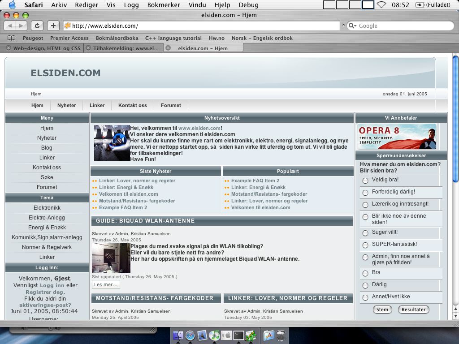This screenshot has height=344, width=459.
Task: Open the Applications folder in the Dock
Action: [268, 335]
